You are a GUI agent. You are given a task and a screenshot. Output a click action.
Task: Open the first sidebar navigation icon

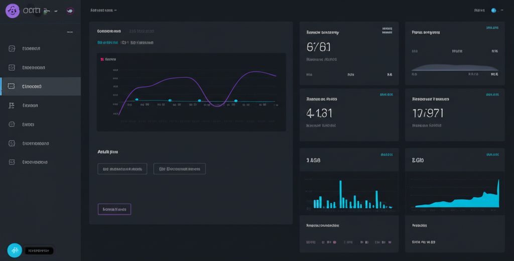[12, 49]
